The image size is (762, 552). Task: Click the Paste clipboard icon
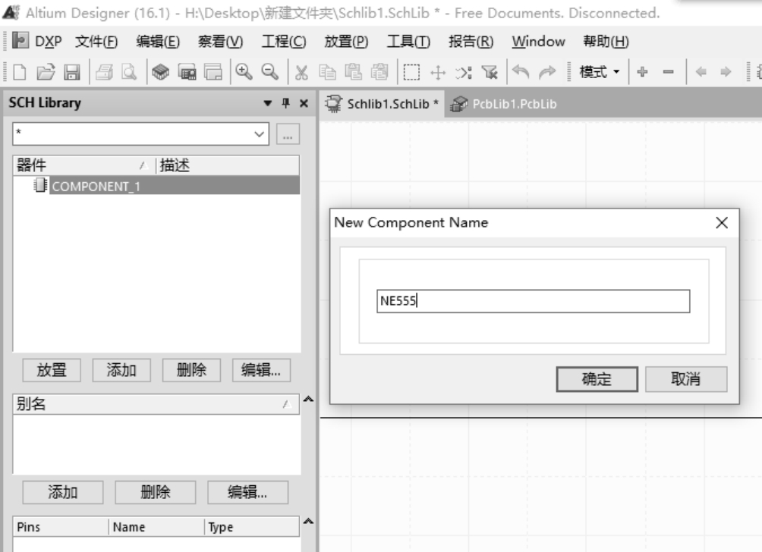pos(354,72)
